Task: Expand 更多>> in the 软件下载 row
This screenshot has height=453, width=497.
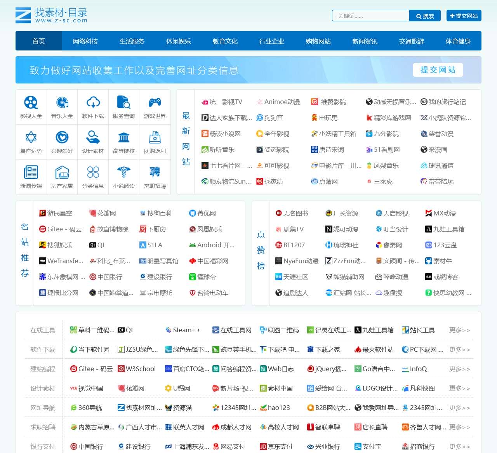Action: pyautogui.click(x=460, y=349)
